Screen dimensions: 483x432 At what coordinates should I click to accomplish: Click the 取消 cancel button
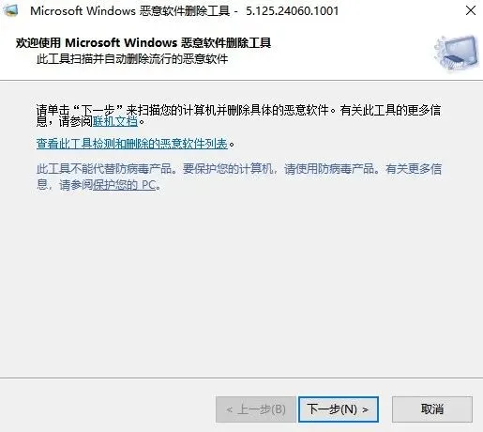coord(432,409)
